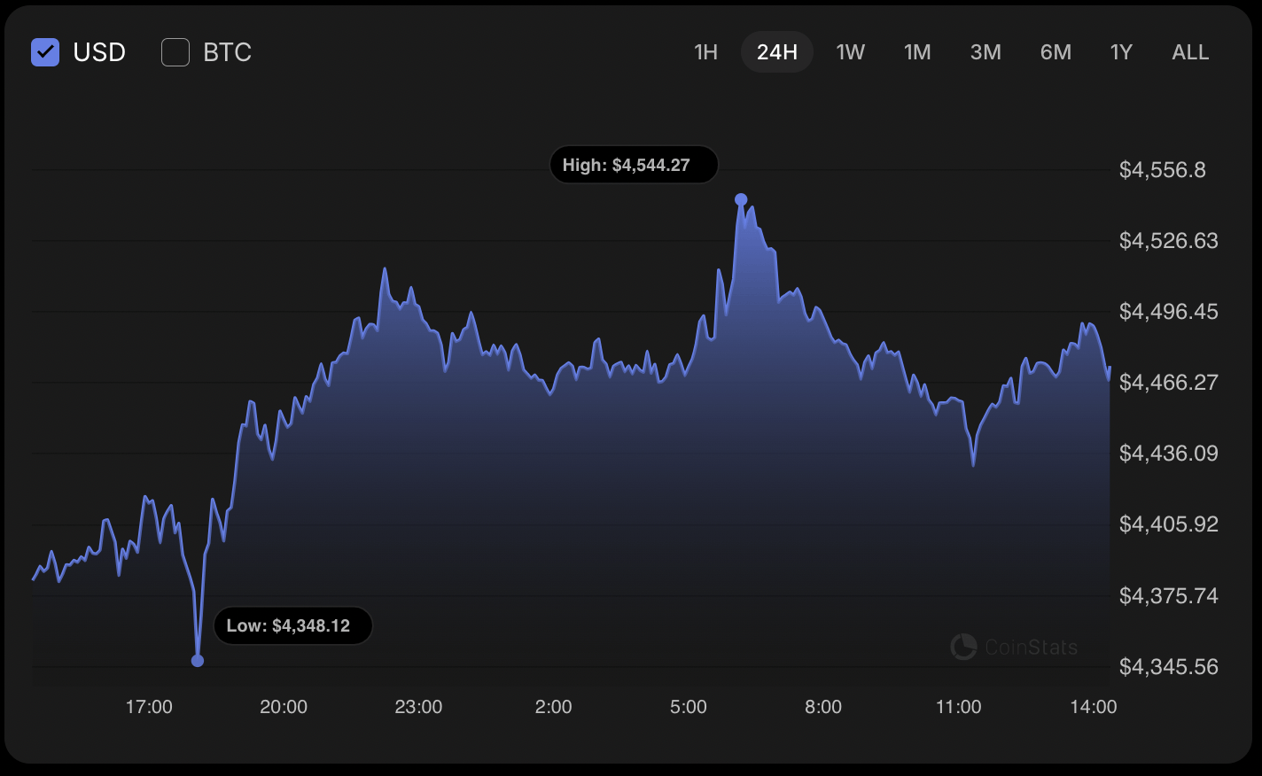
Task: Click the chart peak near 6:00
Action: tap(742, 204)
